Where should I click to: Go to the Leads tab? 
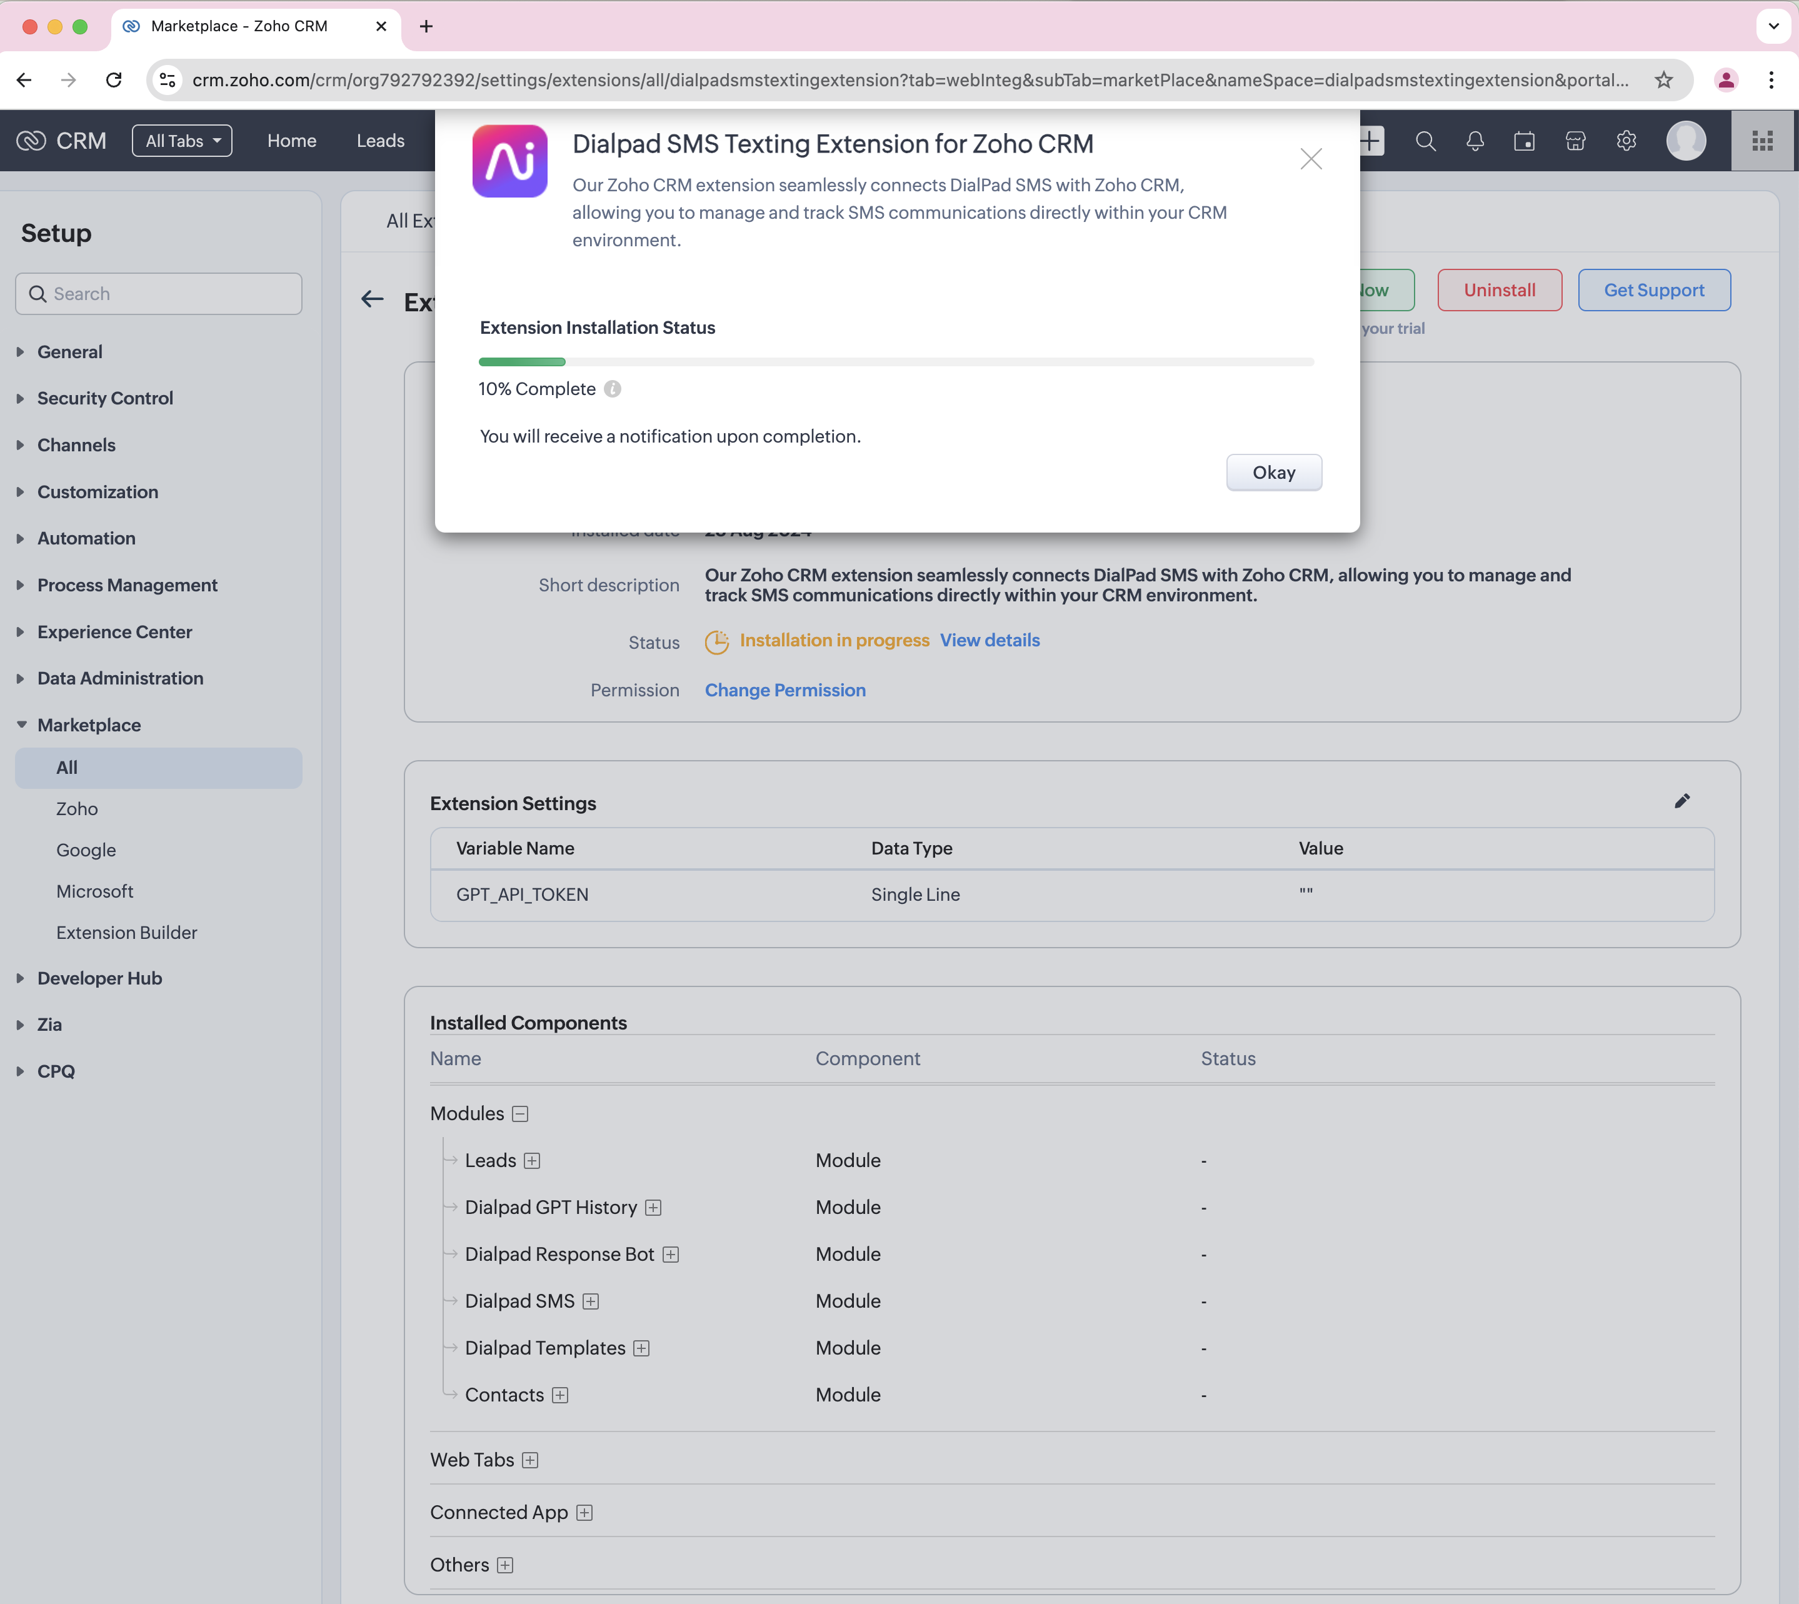point(381,141)
